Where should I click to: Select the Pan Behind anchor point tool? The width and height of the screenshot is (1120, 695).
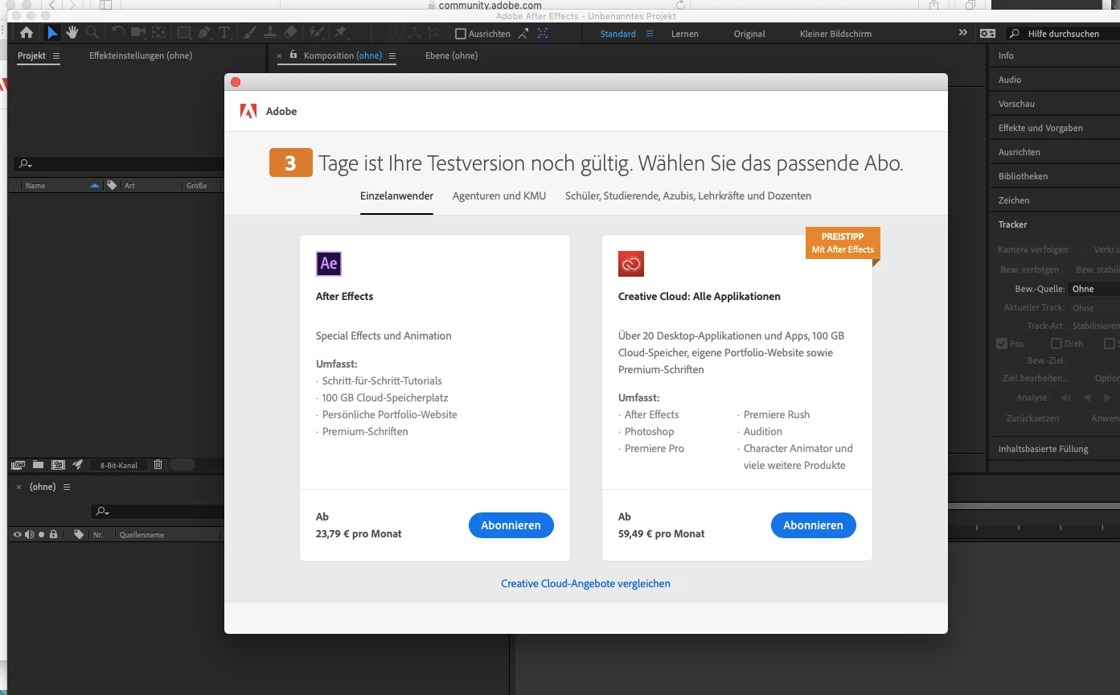158,33
